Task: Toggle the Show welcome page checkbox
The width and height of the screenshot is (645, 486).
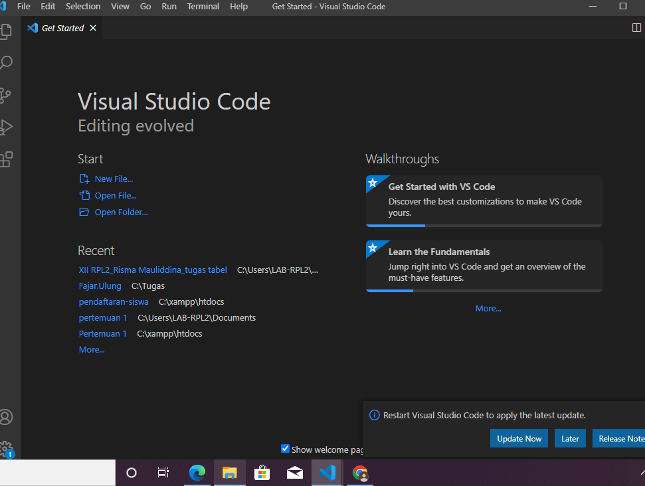Action: pyautogui.click(x=285, y=449)
